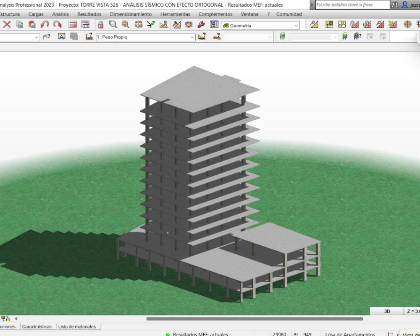
Task: Switch to the Características tab
Action: pyautogui.click(x=37, y=326)
